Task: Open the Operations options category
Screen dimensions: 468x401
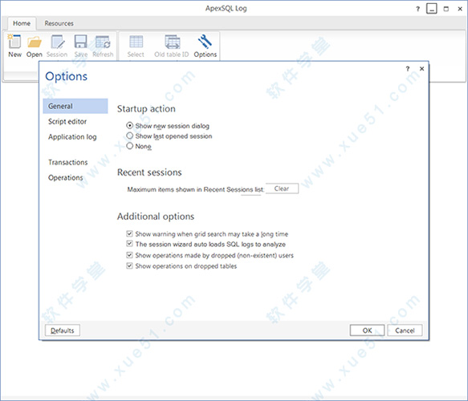Action: pyautogui.click(x=66, y=178)
